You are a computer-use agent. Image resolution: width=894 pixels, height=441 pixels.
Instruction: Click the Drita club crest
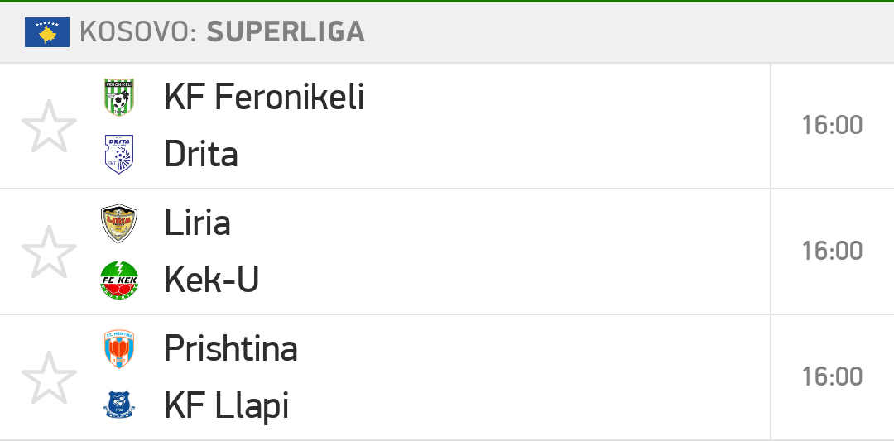[119, 155]
